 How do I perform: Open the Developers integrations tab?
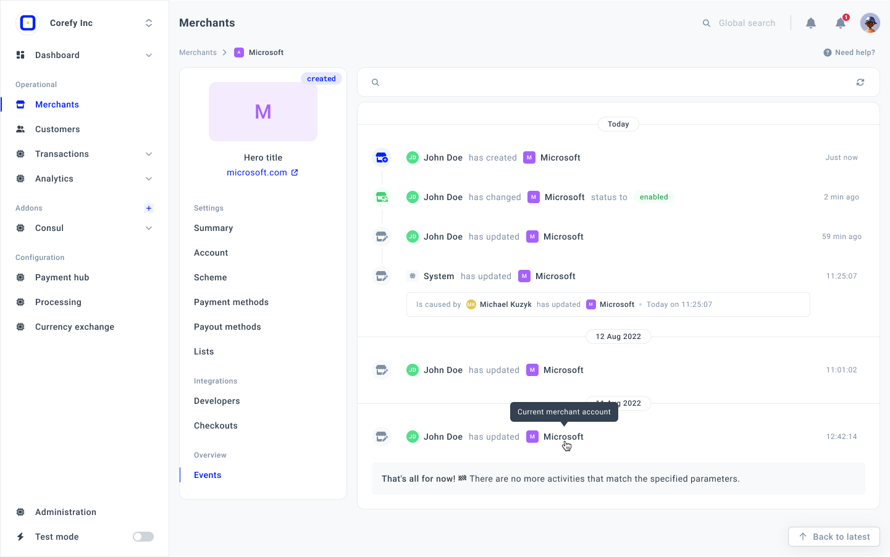[x=217, y=401]
